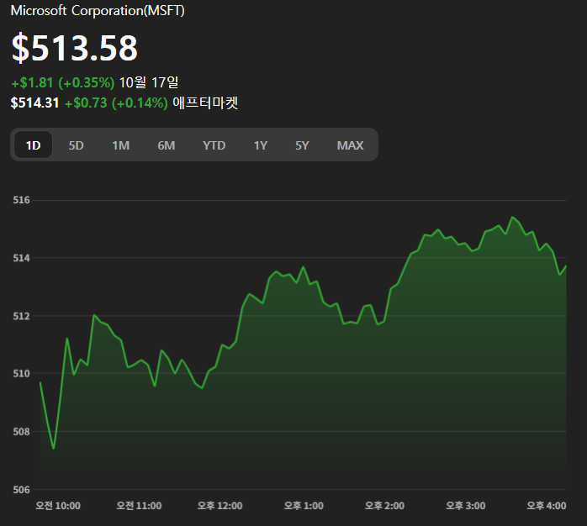The height and width of the screenshot is (526, 587).
Task: Click the +$0.73 (+0.14%) after-market change
Action: pyautogui.click(x=116, y=103)
